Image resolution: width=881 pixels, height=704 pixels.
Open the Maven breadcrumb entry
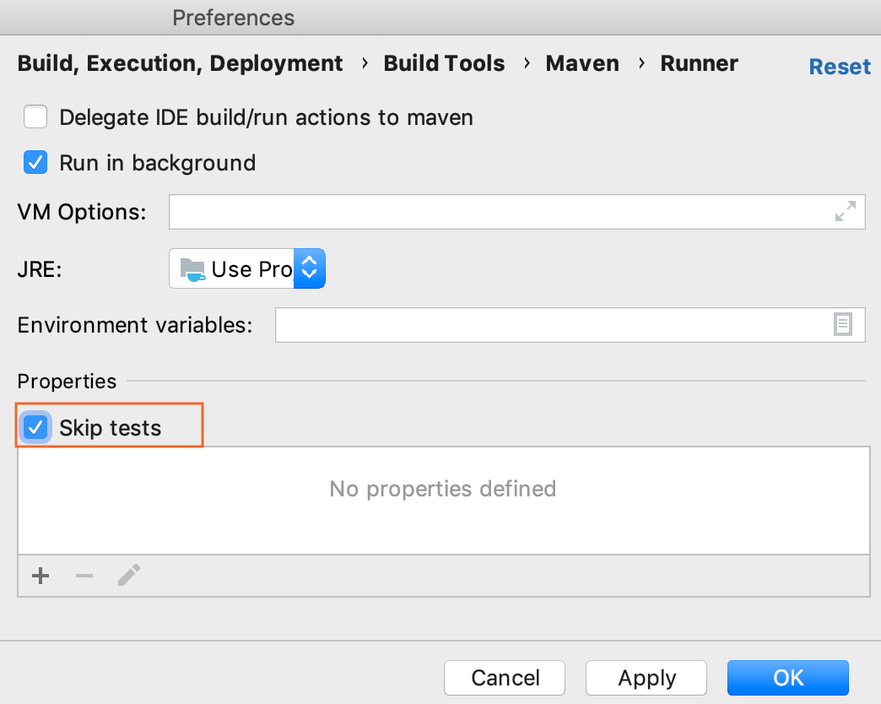[x=582, y=62]
